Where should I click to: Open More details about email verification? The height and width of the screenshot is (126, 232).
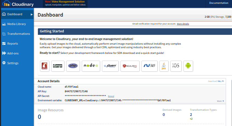[183, 24]
